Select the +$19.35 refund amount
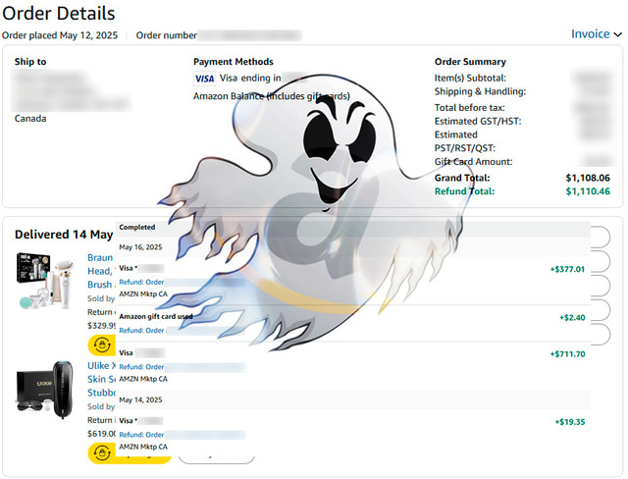 [x=570, y=422]
